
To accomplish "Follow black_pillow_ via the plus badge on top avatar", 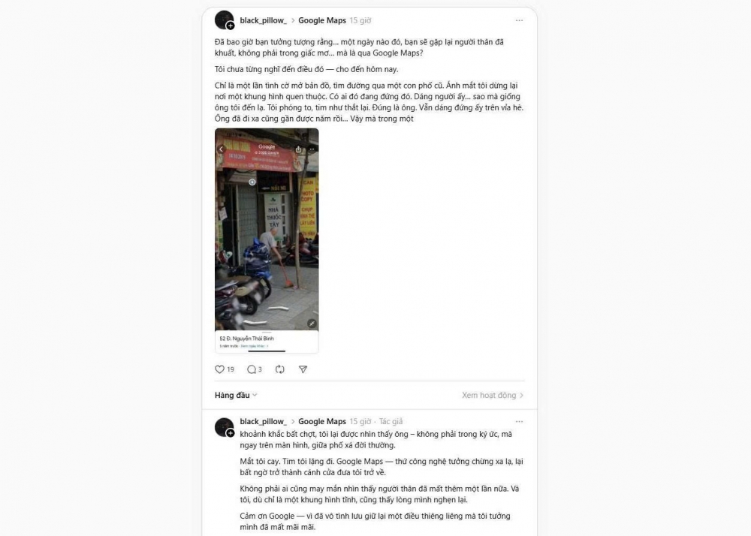I will [231, 26].
